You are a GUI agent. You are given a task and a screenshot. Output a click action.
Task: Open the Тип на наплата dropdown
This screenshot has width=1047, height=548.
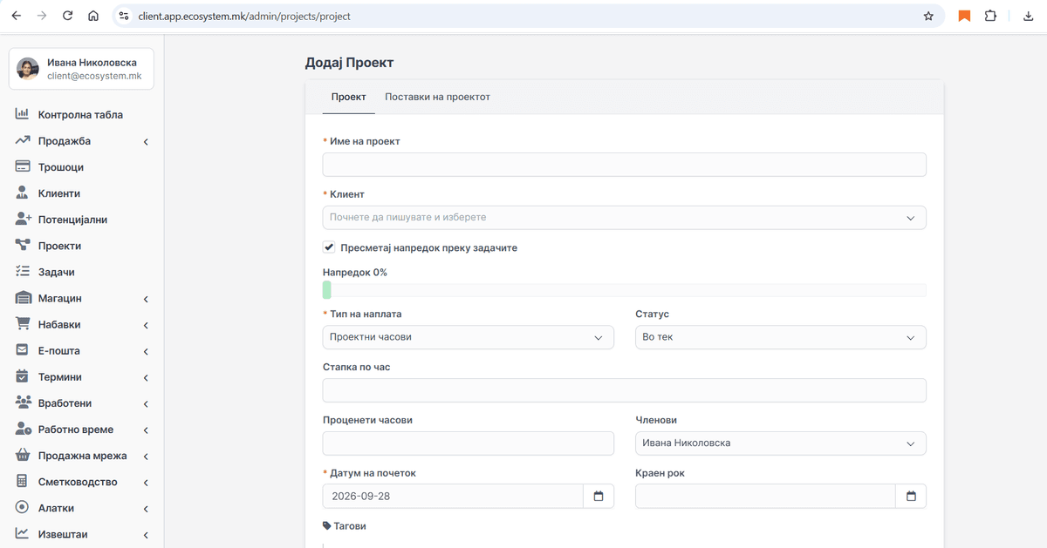(469, 337)
